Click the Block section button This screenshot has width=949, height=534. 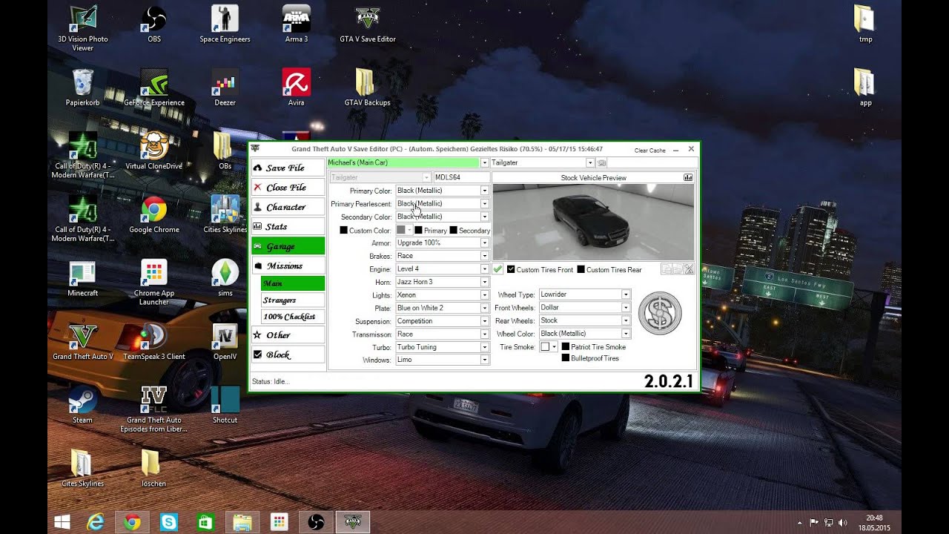point(288,355)
